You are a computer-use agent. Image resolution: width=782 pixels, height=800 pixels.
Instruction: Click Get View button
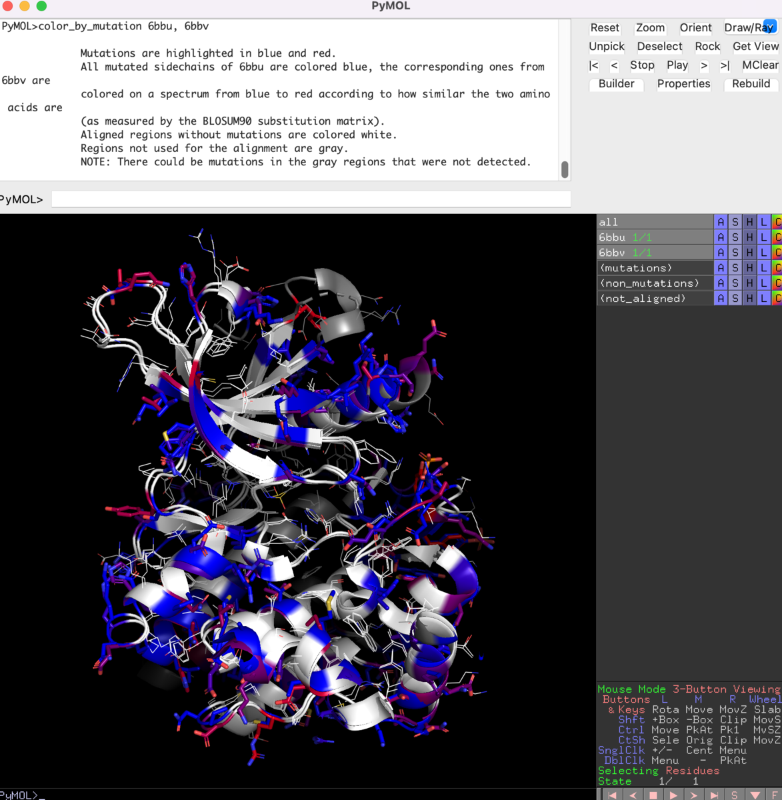tap(755, 47)
